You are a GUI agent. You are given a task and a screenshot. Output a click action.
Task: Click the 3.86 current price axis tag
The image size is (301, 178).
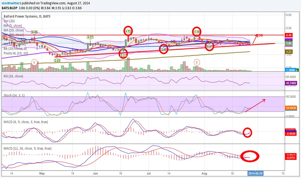click(289, 43)
